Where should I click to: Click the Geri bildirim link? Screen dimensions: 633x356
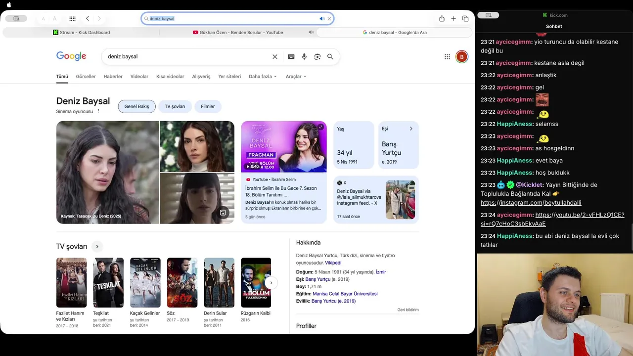[408, 310]
